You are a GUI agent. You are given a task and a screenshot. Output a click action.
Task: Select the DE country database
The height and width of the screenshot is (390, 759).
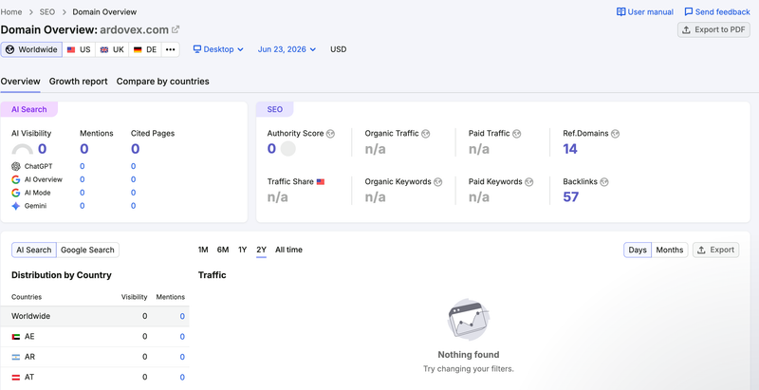pos(145,49)
